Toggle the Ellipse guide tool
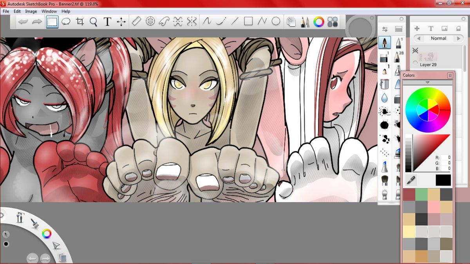This screenshot has height=264, width=470. 150,21
